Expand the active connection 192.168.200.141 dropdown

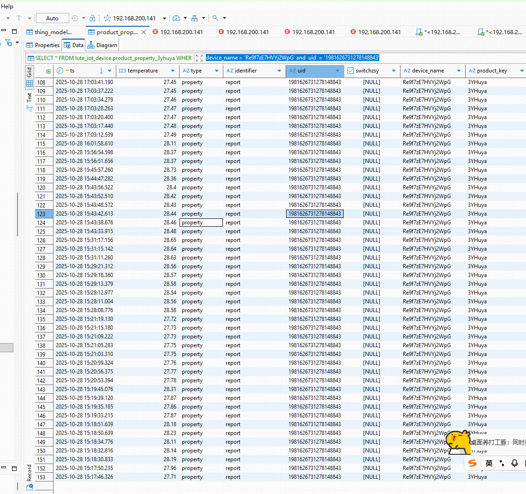(x=164, y=18)
